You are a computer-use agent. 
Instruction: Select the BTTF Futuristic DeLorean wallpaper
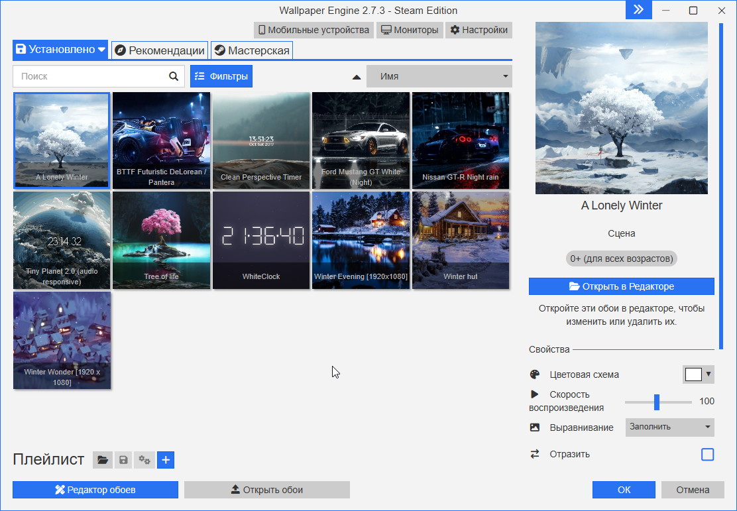point(161,141)
